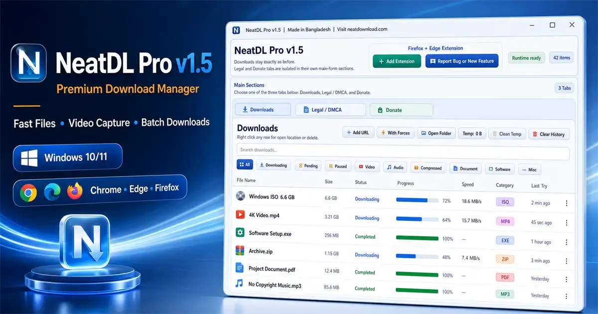Sort by the Size column header

click(328, 182)
